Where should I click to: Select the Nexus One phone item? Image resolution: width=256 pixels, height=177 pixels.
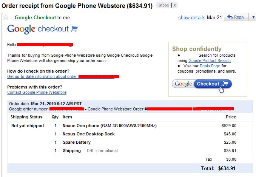[109, 126]
